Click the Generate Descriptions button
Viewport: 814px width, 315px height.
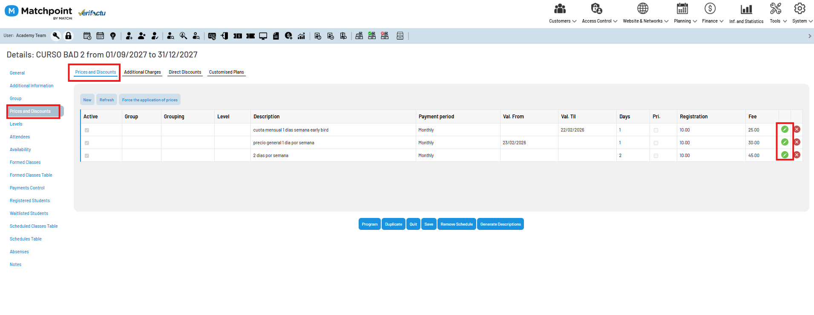click(x=500, y=224)
